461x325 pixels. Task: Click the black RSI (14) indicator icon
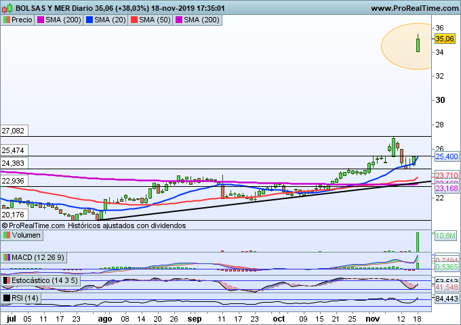pos(7,298)
